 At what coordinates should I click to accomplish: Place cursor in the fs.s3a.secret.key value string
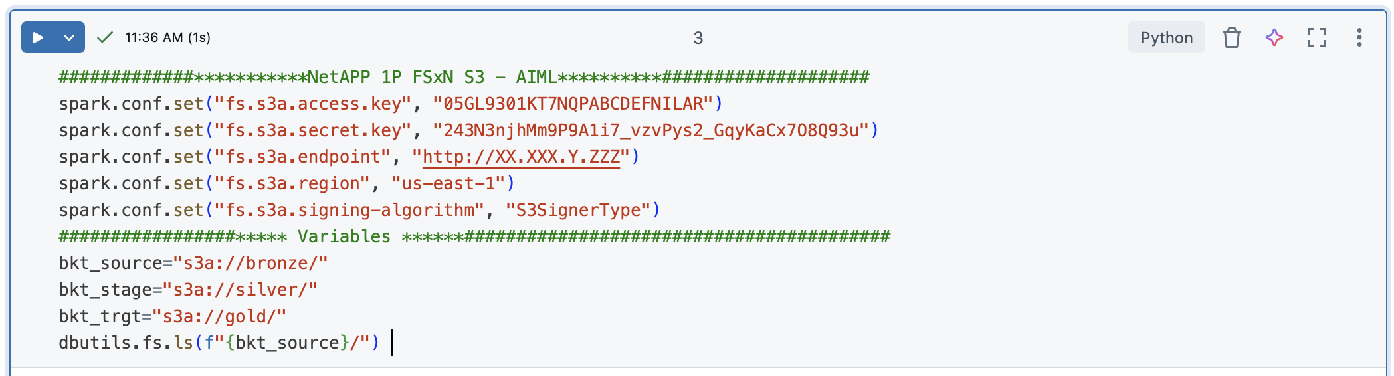(x=654, y=130)
